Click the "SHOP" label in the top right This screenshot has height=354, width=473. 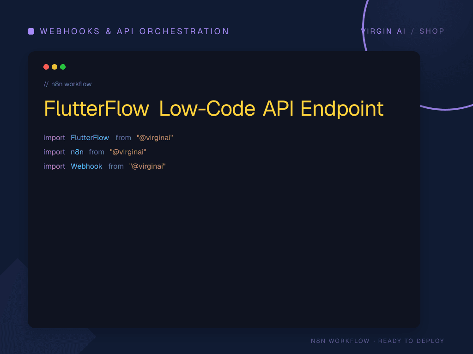[432, 31]
